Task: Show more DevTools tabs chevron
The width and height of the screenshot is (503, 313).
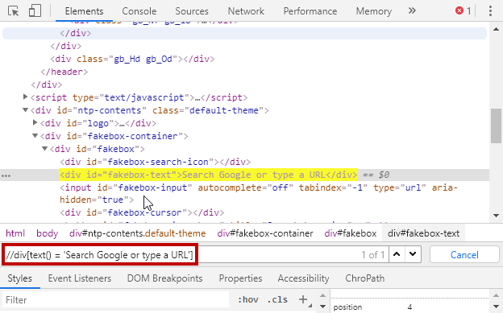Action: coord(412,11)
